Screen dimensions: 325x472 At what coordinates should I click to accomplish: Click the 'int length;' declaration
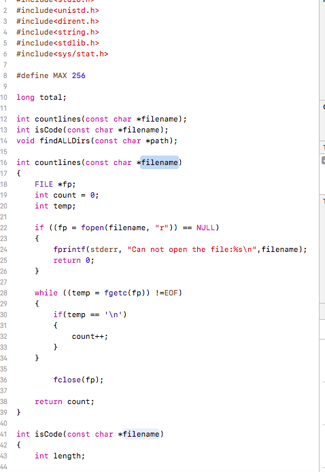point(60,456)
